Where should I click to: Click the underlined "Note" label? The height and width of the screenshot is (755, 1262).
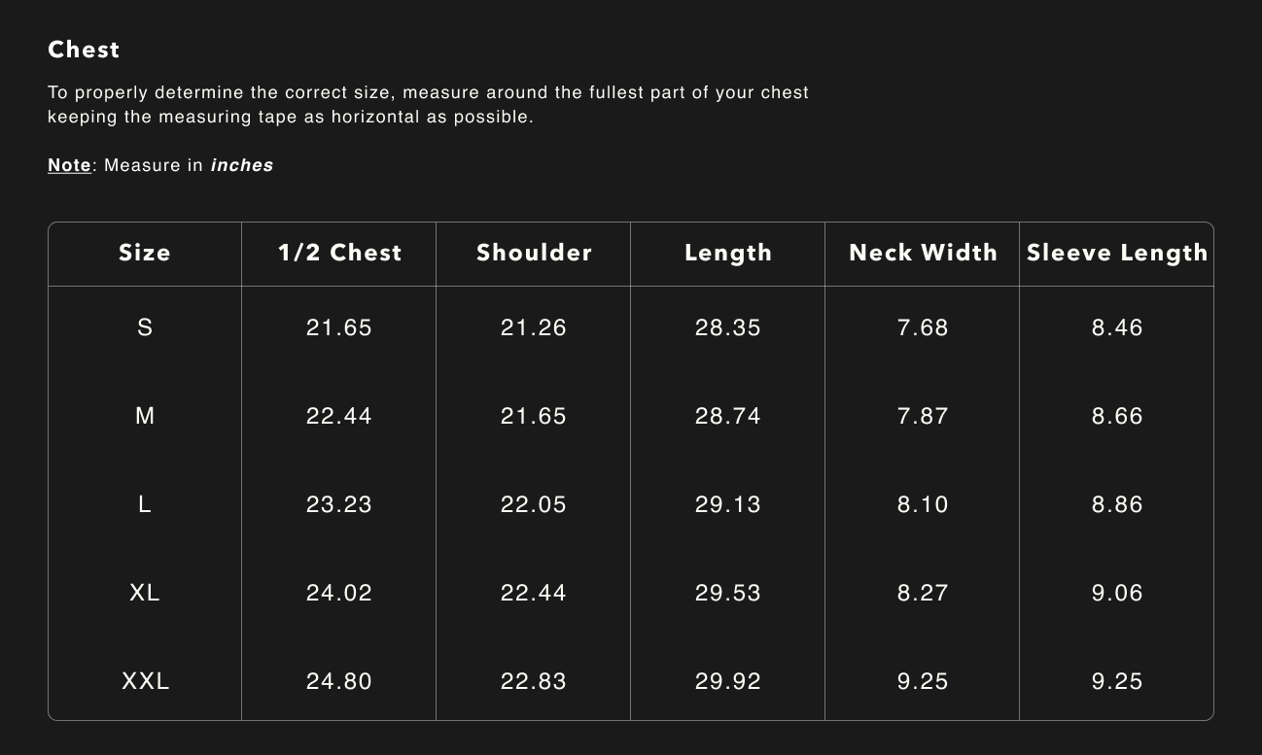69,165
